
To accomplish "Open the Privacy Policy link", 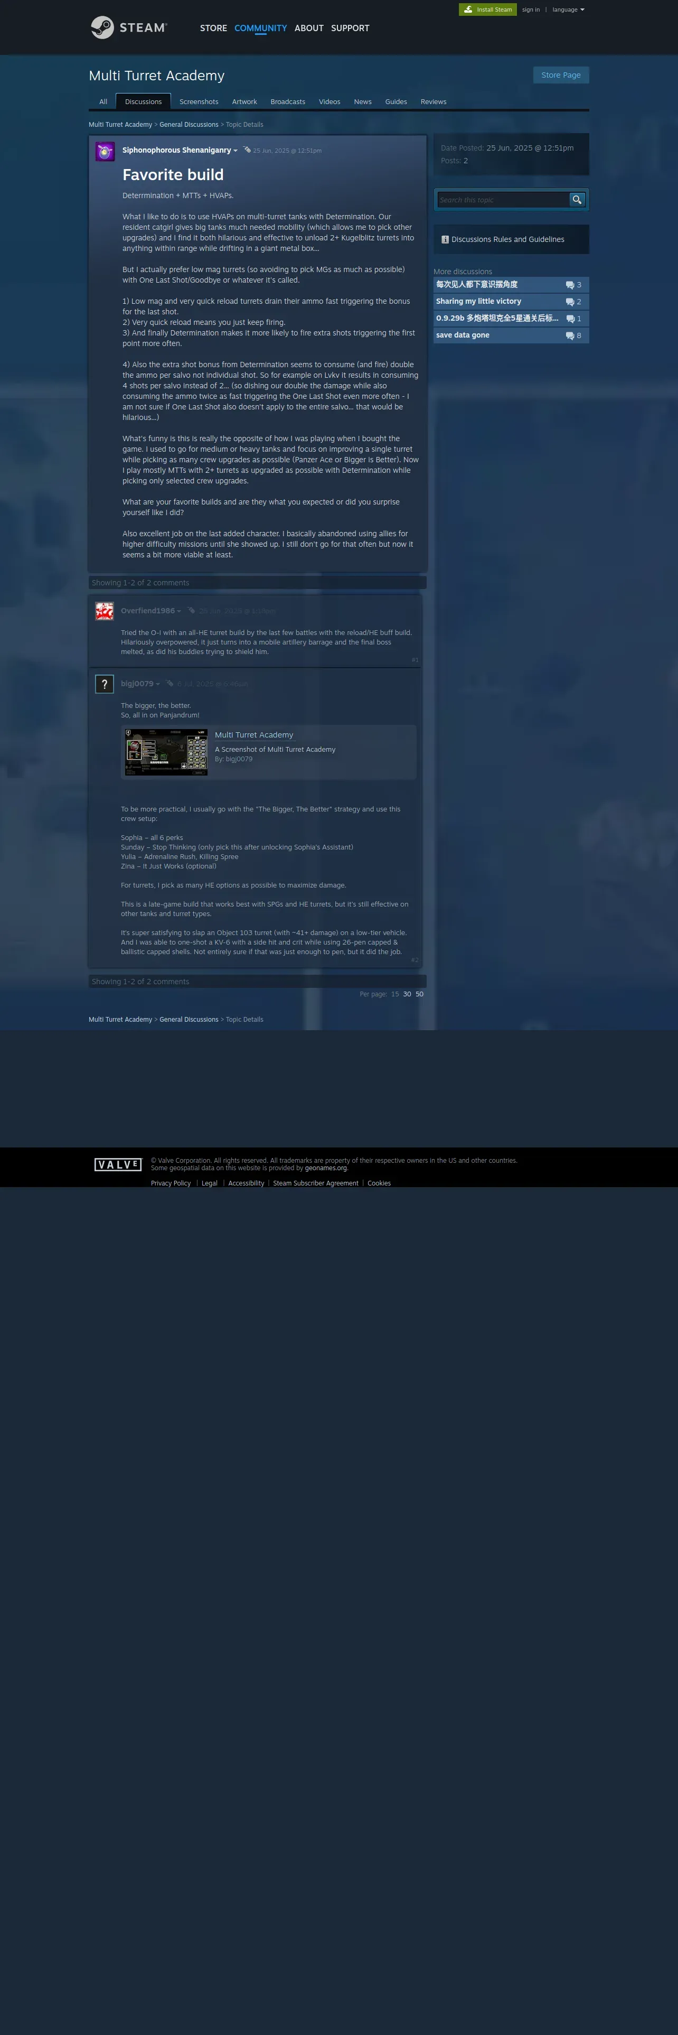I will (x=171, y=1183).
